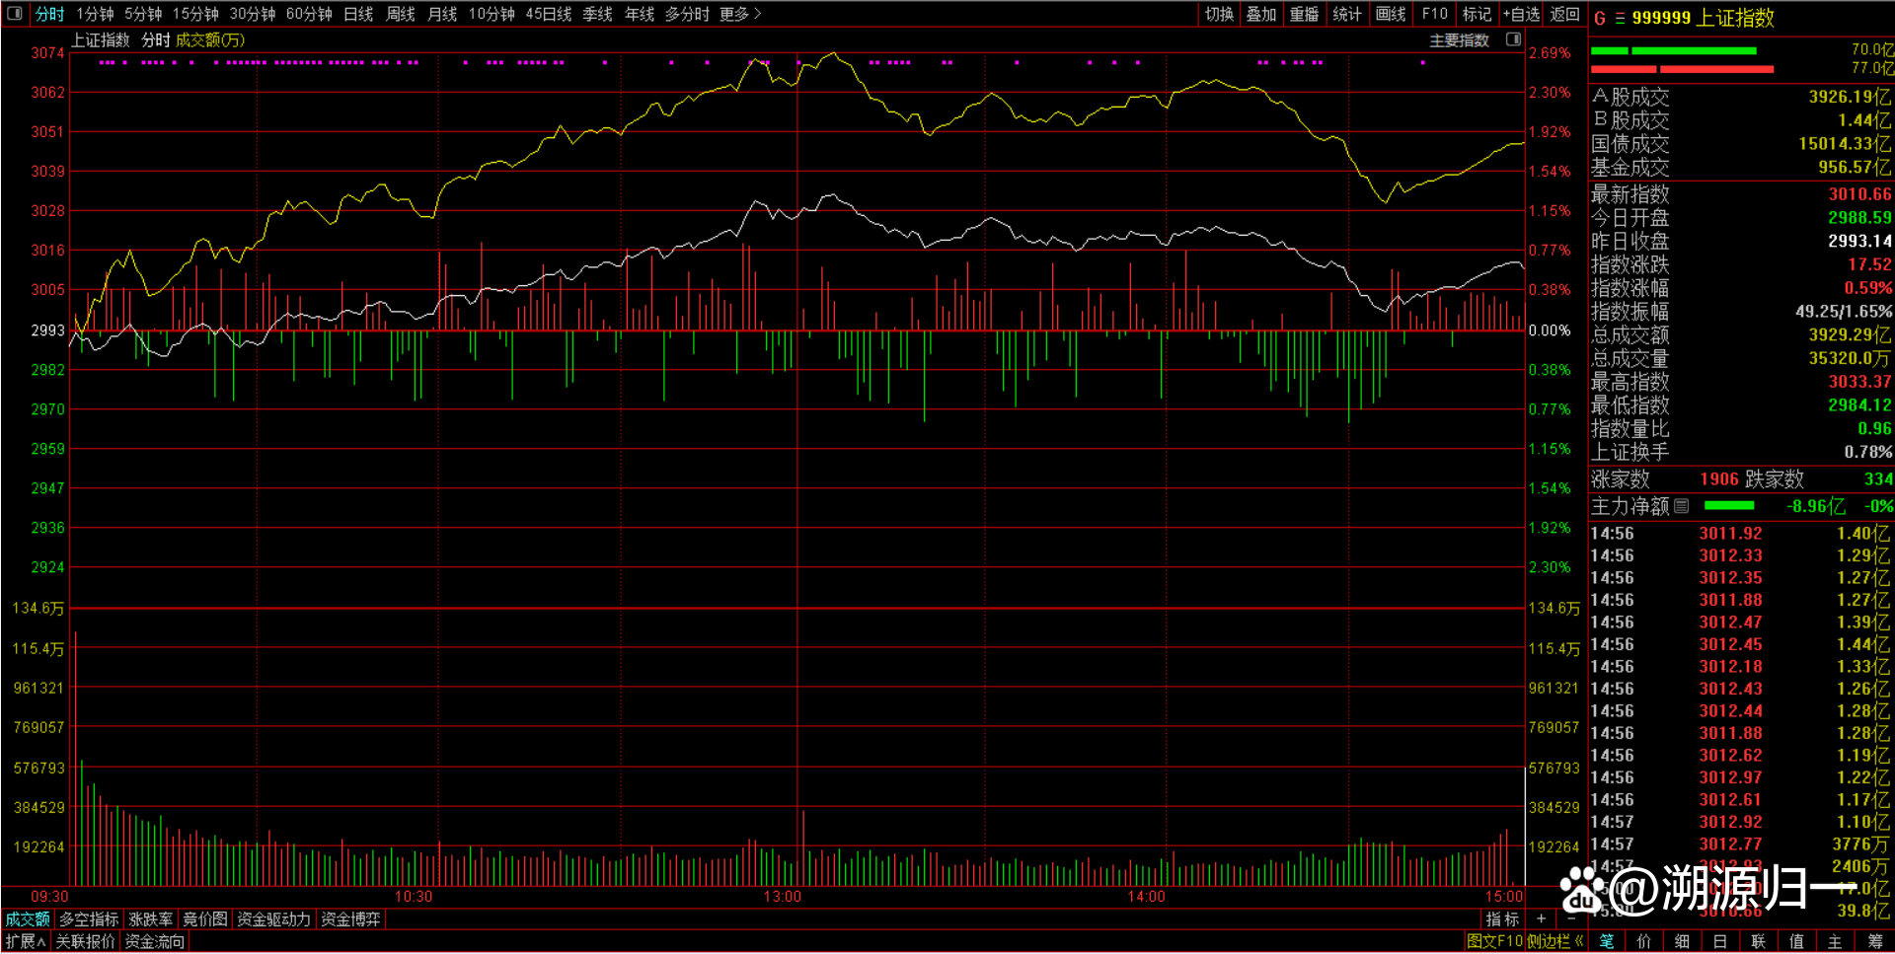Select the 竞价图 sub-chart tab
Viewport: 1895px width, 954px height.
tap(205, 918)
